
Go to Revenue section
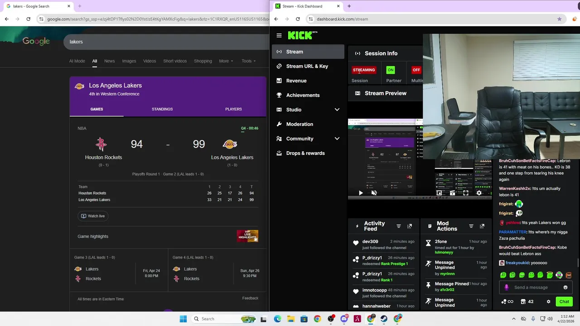click(308, 81)
